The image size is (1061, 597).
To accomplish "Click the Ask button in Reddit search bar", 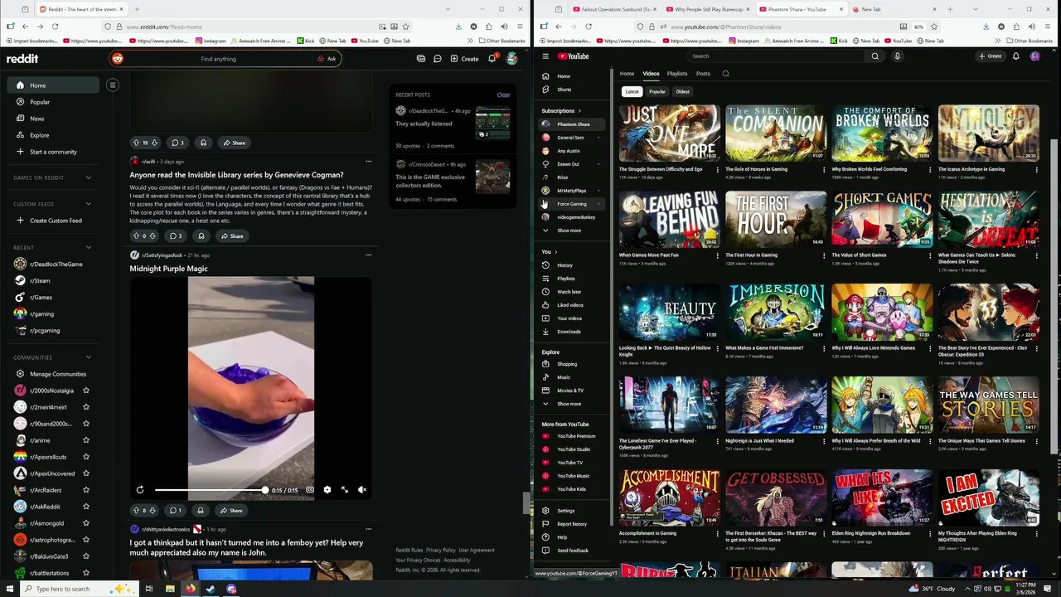I will point(327,59).
